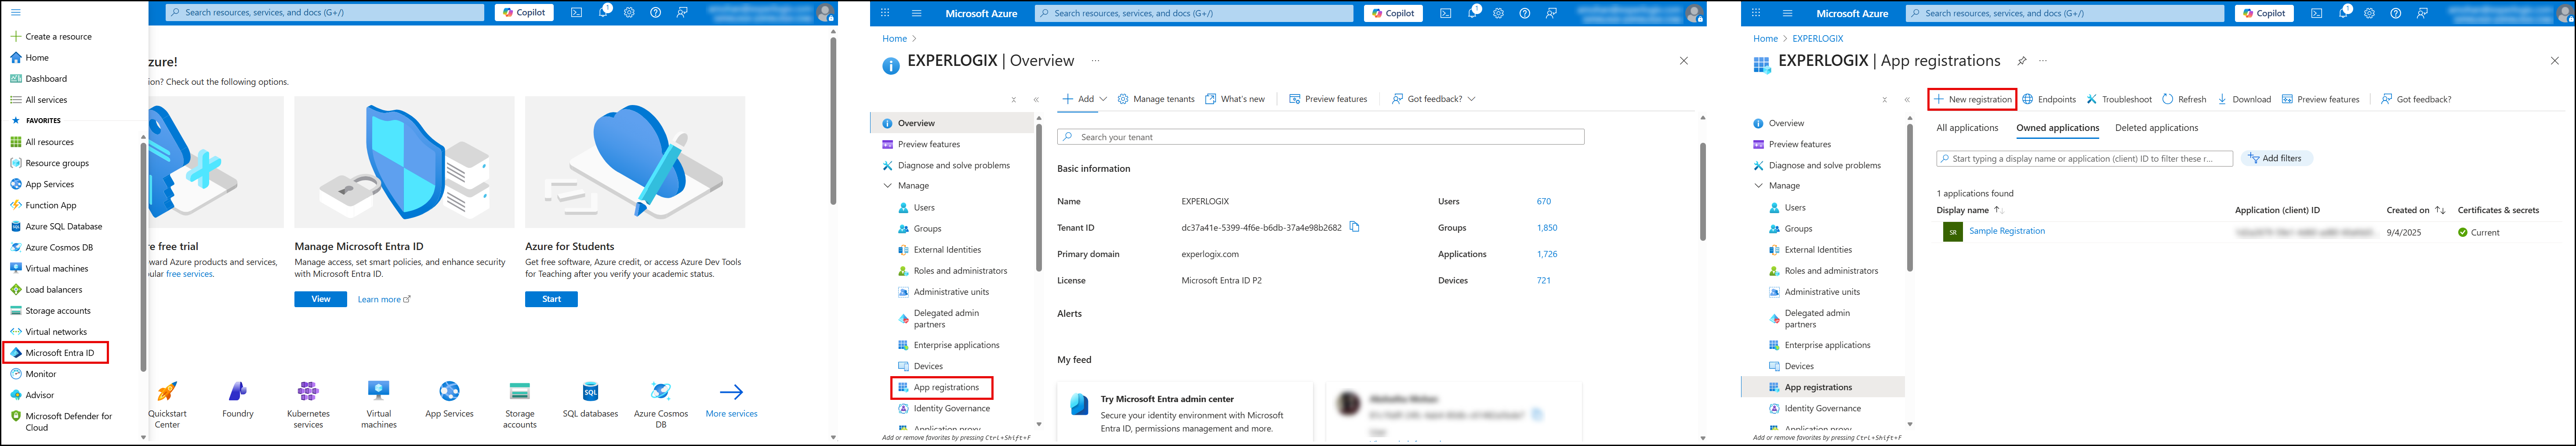Viewport: 2576px width, 446px height.
Task: Click the Virtual machines sidebar monitor icon
Action: (15, 268)
